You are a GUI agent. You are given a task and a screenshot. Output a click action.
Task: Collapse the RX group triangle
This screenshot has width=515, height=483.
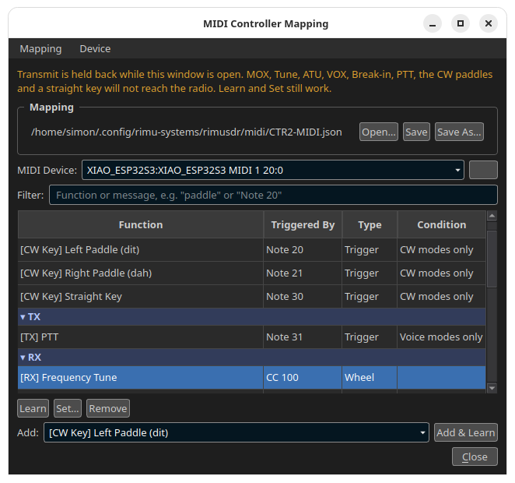click(23, 358)
